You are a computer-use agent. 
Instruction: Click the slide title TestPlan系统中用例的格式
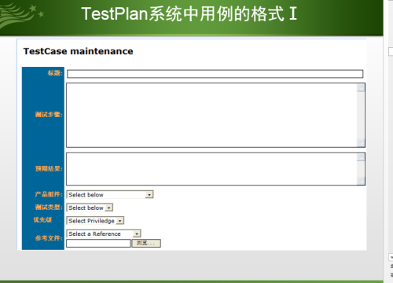pyautogui.click(x=189, y=14)
